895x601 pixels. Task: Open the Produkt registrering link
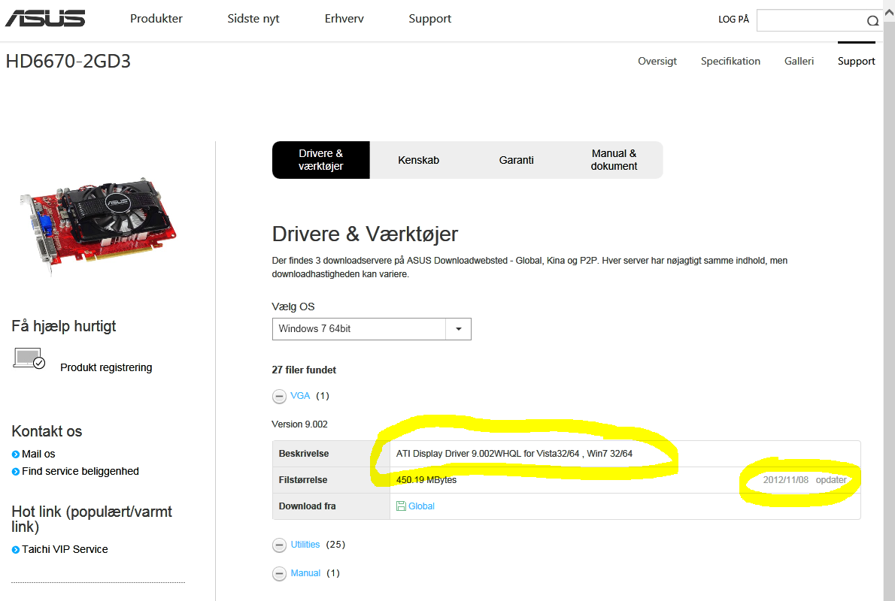pos(106,368)
